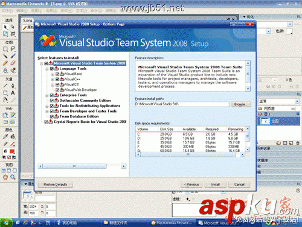The width and height of the screenshot is (302, 227).
Task: Open the stroke color swatch
Action: click(12, 144)
